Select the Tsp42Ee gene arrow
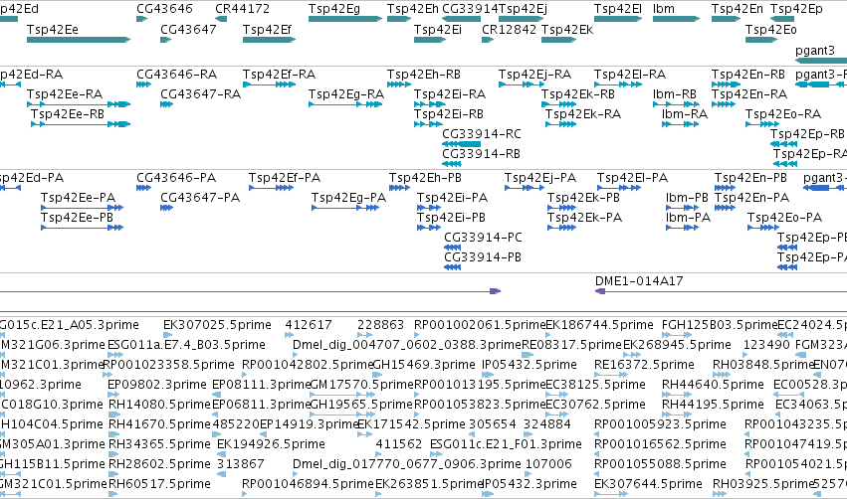 point(79,40)
